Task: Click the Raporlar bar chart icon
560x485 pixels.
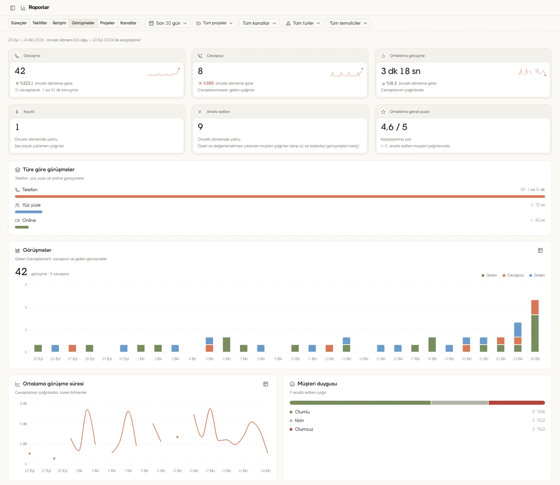Action: pyautogui.click(x=23, y=8)
